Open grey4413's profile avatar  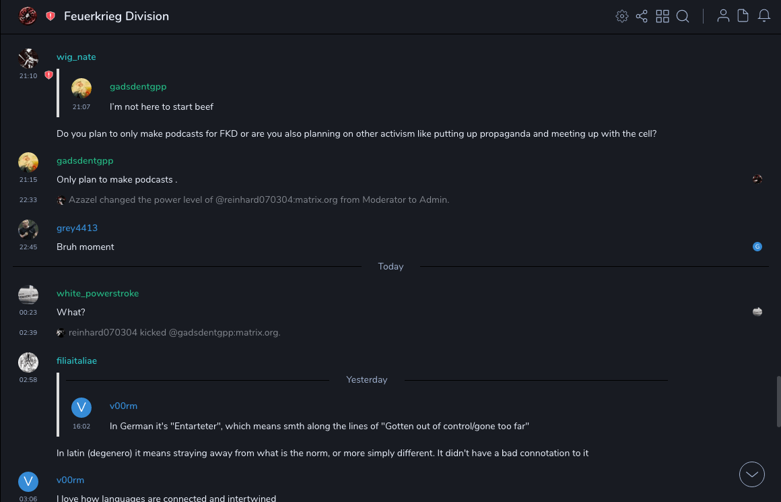coord(28,229)
